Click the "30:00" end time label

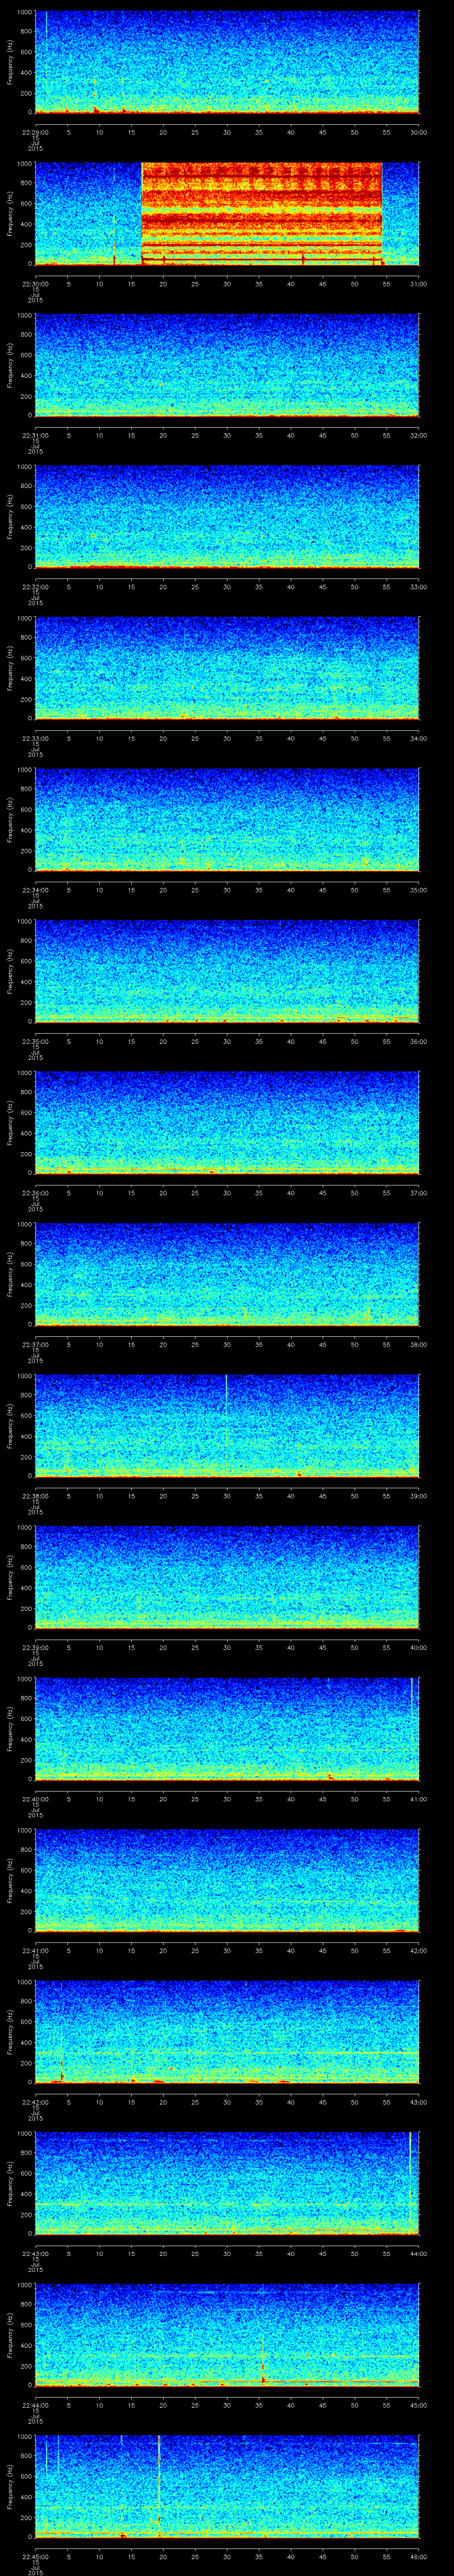point(419,132)
